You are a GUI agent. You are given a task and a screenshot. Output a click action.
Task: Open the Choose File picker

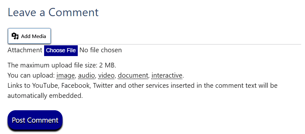pyautogui.click(x=61, y=50)
